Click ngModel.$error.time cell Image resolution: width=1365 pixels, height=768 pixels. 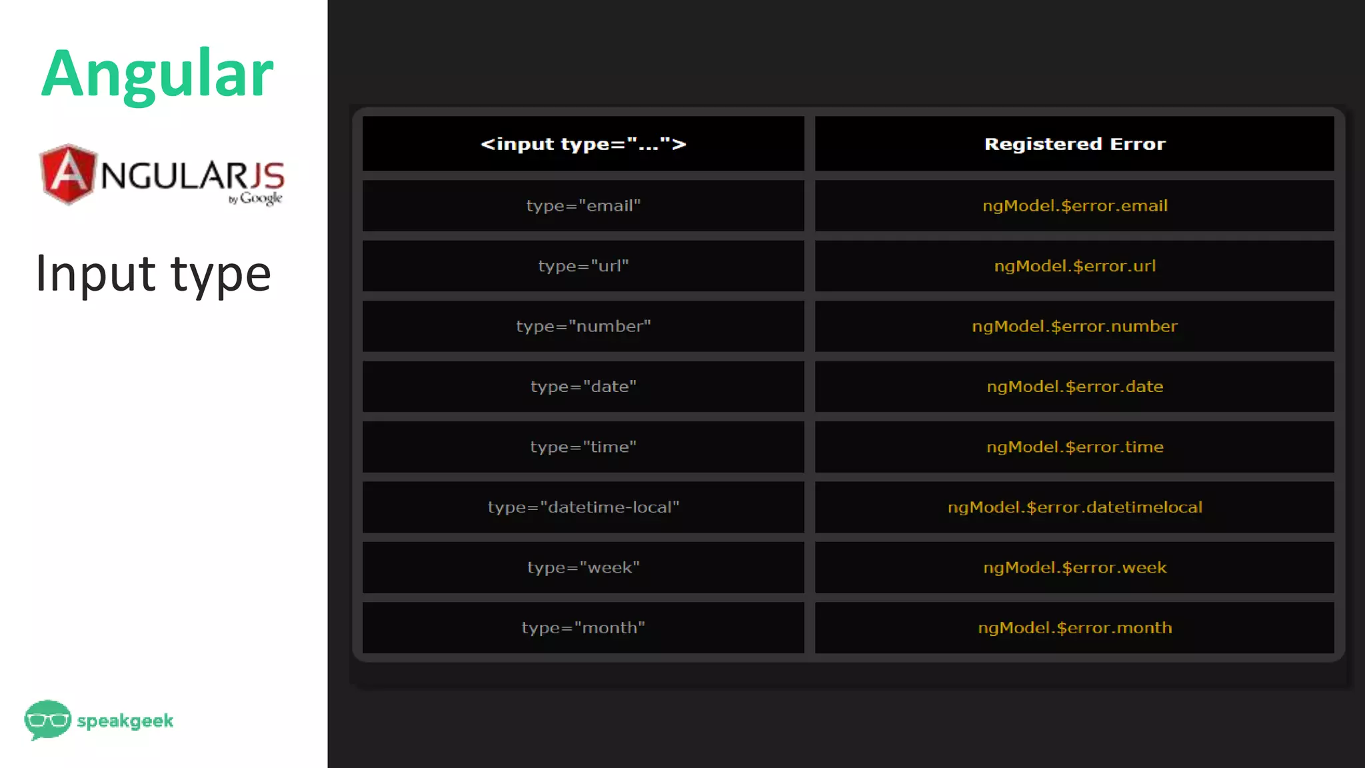(1074, 447)
